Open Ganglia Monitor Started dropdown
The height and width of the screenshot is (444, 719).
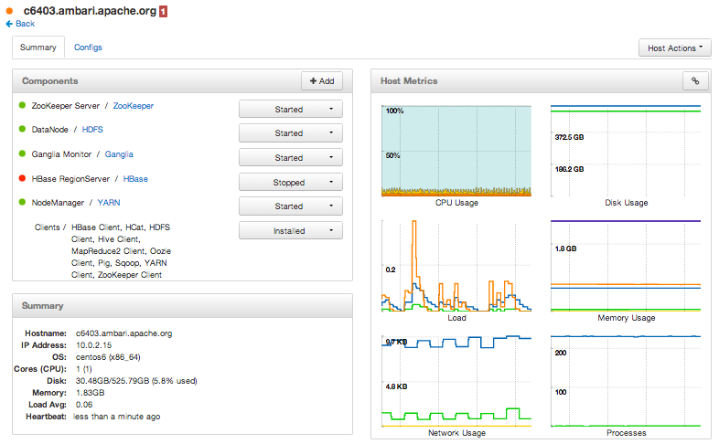tap(290, 157)
